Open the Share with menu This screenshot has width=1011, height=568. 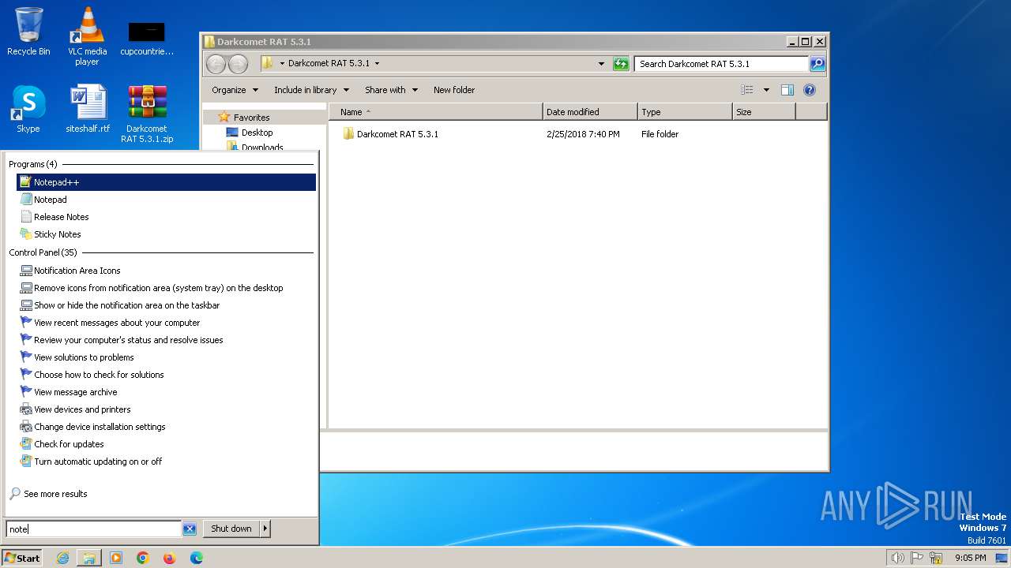(391, 90)
